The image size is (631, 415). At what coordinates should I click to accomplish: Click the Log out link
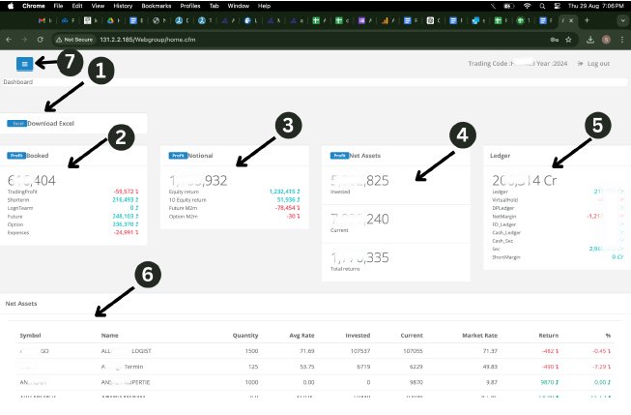click(x=593, y=63)
